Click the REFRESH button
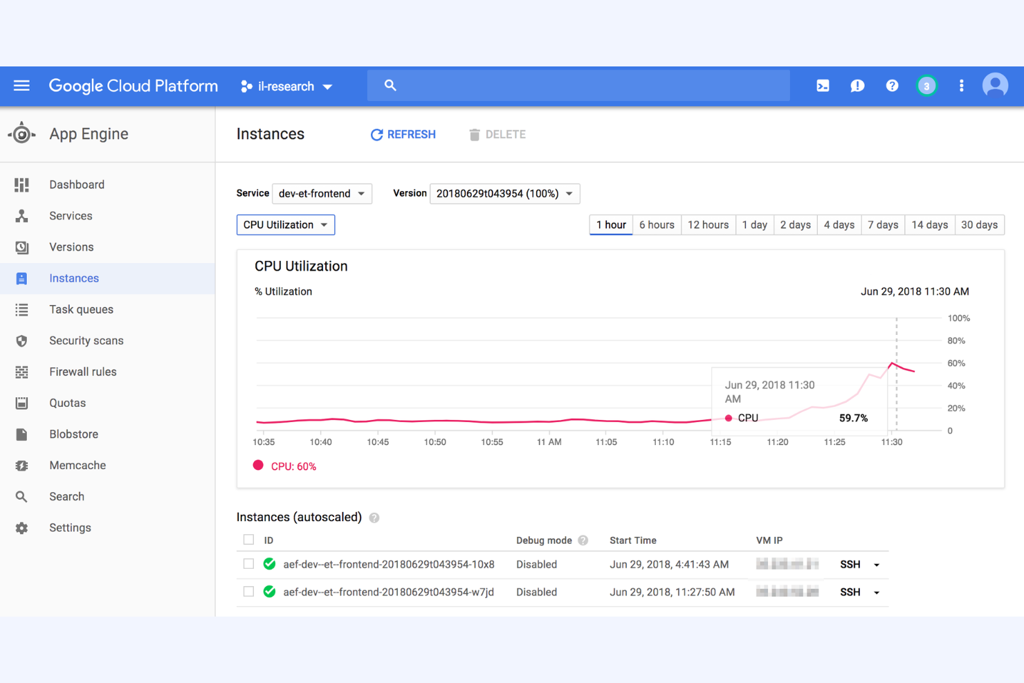Image resolution: width=1024 pixels, height=683 pixels. [x=403, y=134]
